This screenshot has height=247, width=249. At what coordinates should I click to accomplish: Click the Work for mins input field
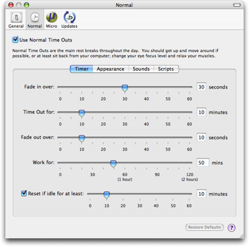(203, 163)
